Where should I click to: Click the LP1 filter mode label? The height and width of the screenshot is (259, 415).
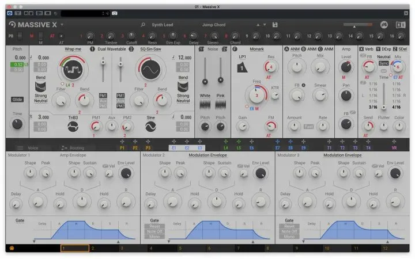pyautogui.click(x=242, y=57)
